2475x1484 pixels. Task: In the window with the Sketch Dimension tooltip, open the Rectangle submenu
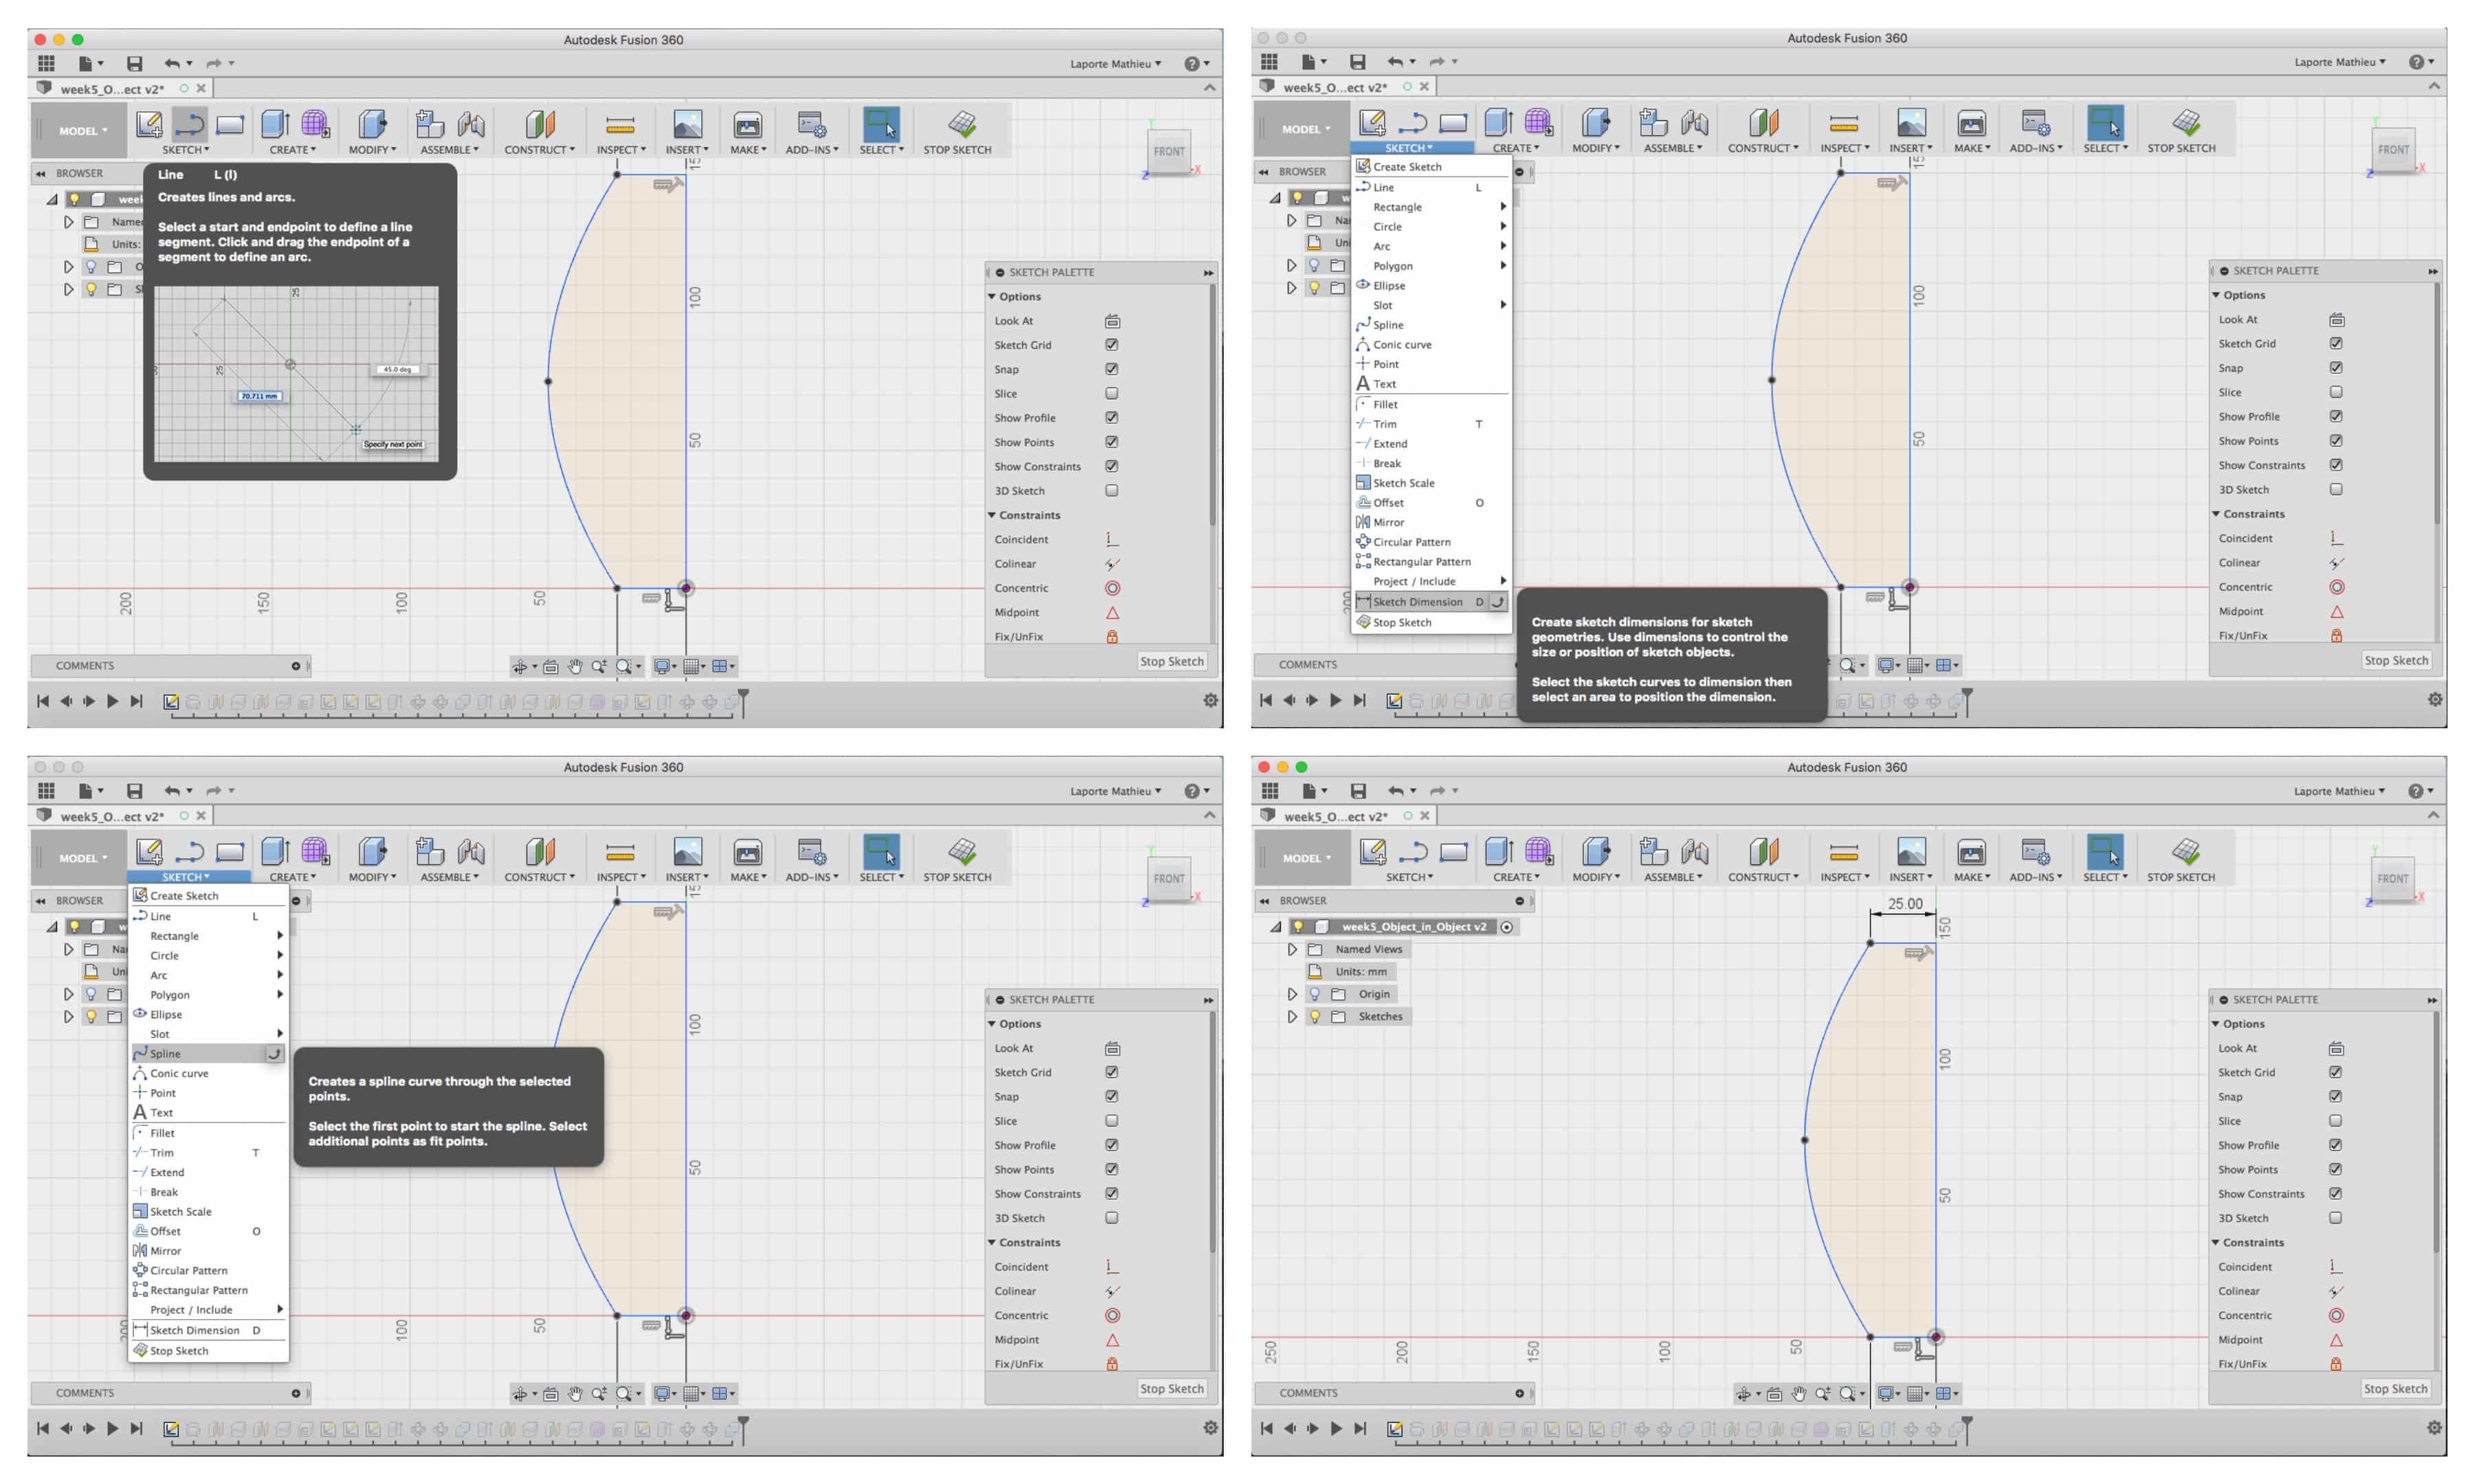[x=1431, y=207]
